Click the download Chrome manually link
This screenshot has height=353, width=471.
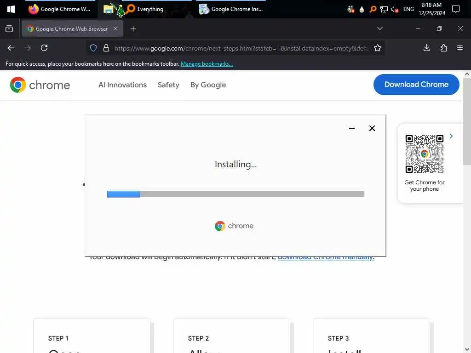click(x=326, y=258)
